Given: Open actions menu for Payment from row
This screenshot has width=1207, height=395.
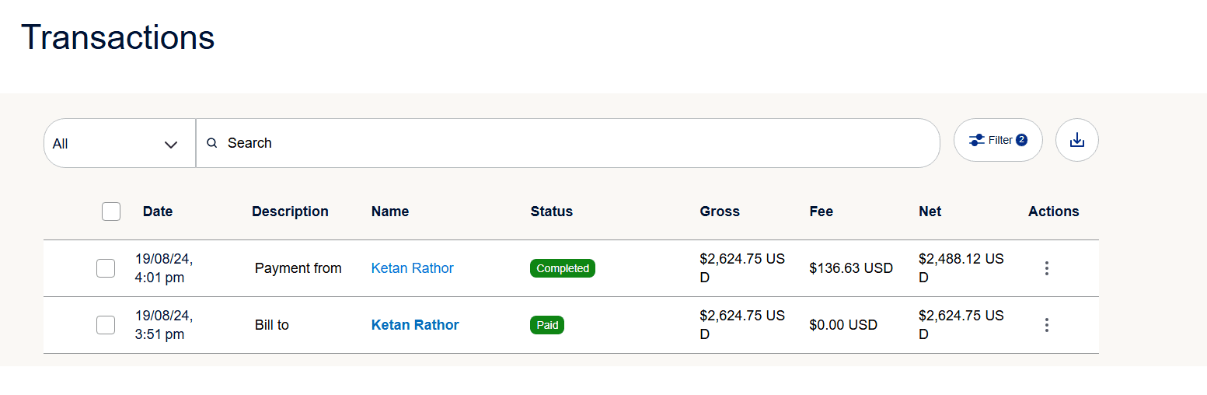Looking at the screenshot, I should (x=1047, y=268).
